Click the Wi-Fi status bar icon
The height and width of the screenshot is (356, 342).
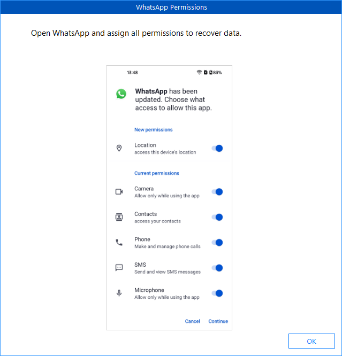coord(199,72)
